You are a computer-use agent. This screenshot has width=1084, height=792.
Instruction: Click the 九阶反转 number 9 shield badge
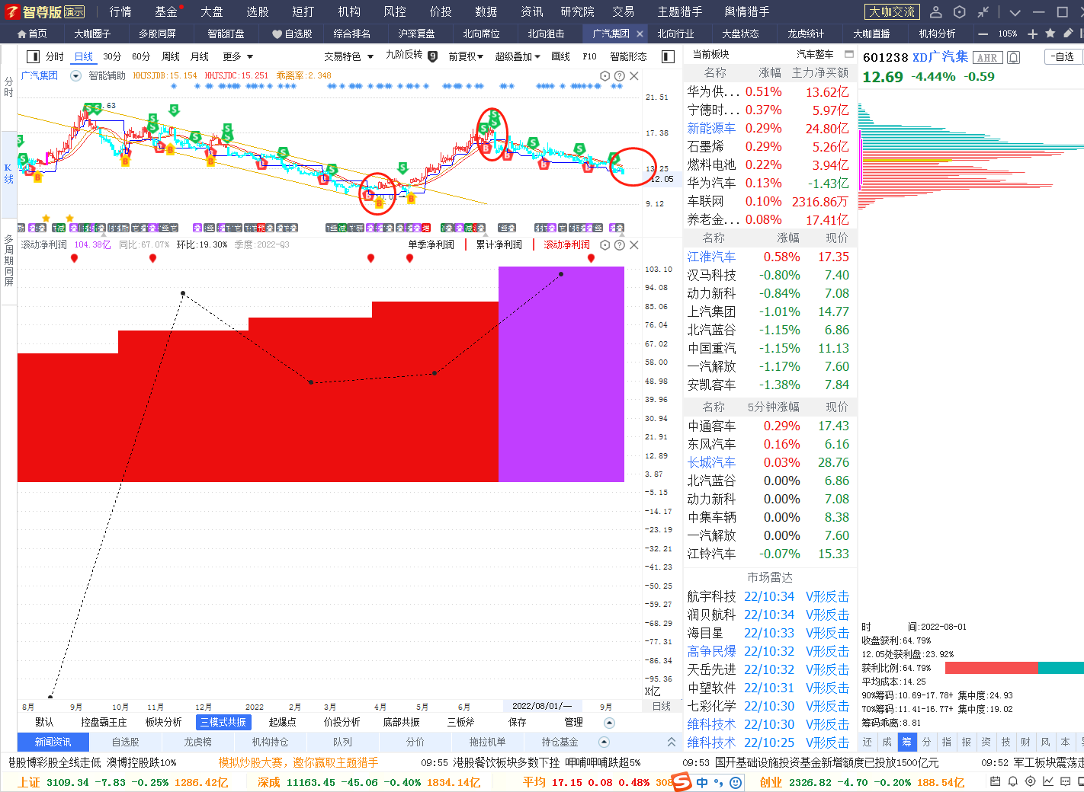[x=432, y=56]
